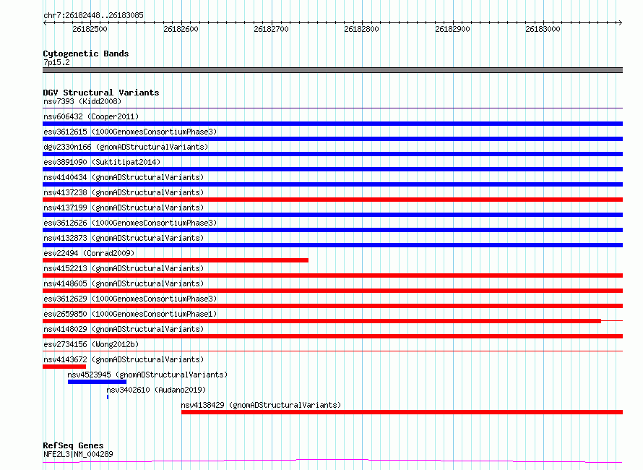The image size is (643, 470).
Task: Click the NFE2L3|NM_004289 RefSeq gene label
Action: (x=78, y=454)
